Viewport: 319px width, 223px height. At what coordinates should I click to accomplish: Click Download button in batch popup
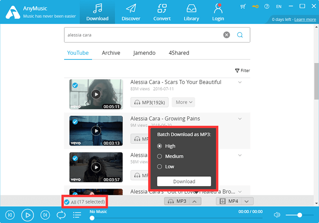point(184,181)
